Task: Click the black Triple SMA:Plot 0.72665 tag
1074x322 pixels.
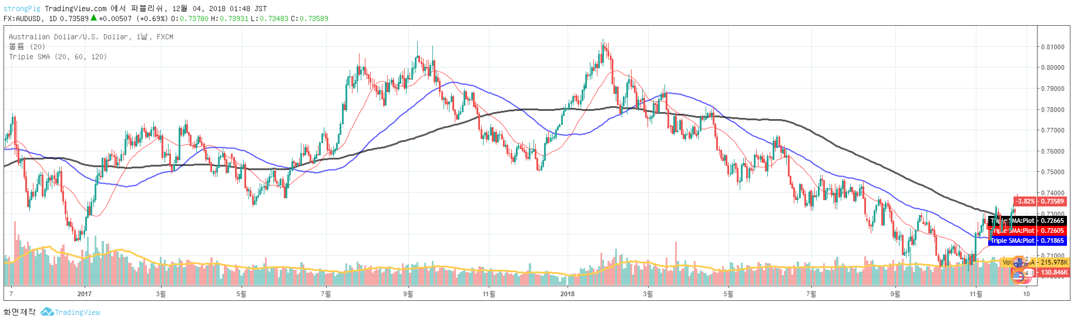Action: (1028, 221)
